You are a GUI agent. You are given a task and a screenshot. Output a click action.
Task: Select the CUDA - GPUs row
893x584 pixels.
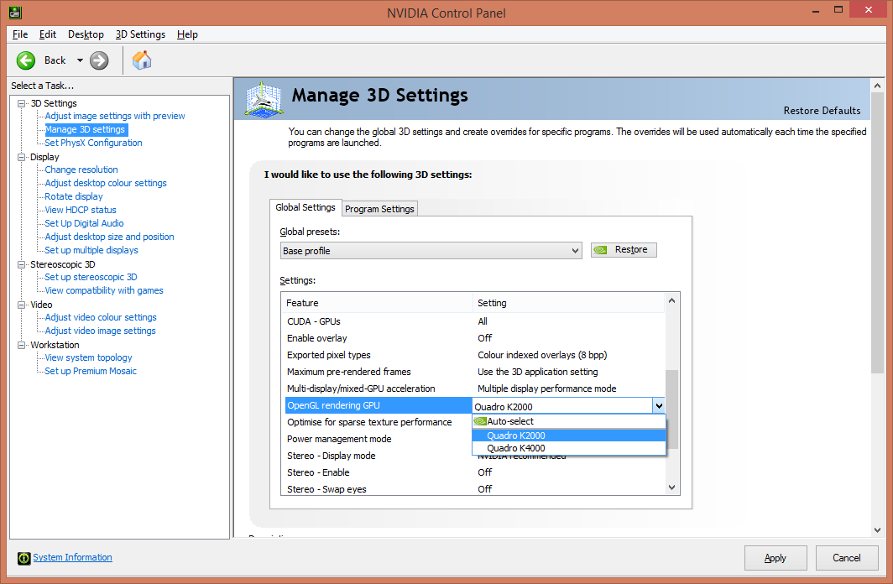click(473, 321)
